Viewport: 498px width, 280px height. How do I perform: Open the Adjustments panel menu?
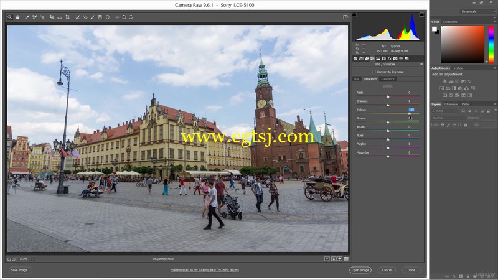[x=495, y=68]
